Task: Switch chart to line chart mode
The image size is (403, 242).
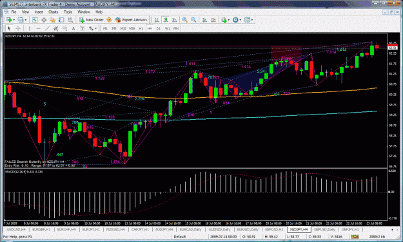Action: (175, 20)
